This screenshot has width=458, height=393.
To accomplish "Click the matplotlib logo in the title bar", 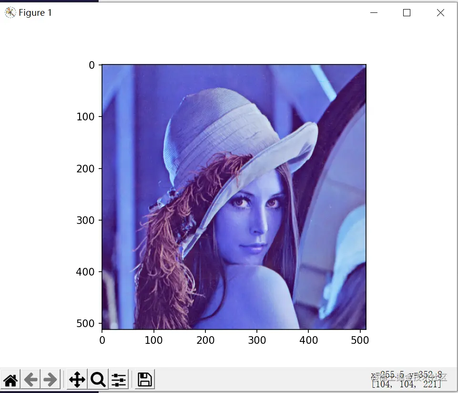I will click(10, 12).
